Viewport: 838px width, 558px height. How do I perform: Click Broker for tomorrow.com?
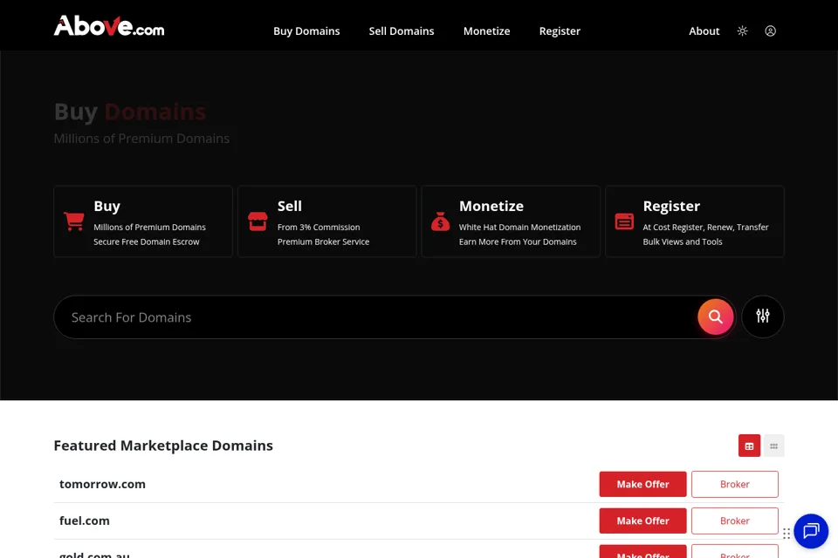click(735, 484)
